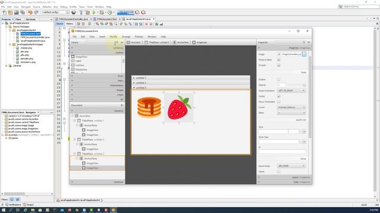Select the pancake image on the canvas
380x213 pixels.
(x=149, y=107)
